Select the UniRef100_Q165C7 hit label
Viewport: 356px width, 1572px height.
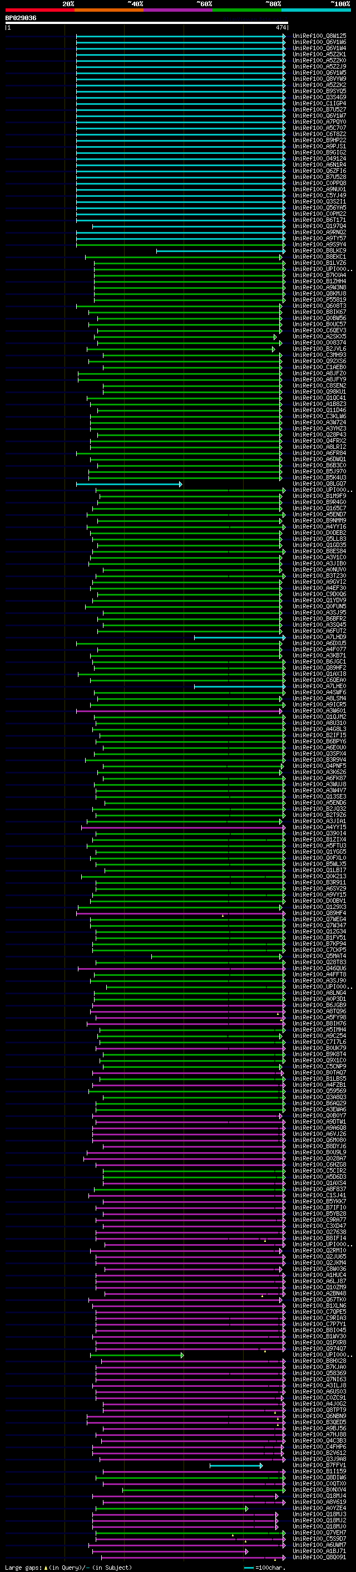[319, 509]
